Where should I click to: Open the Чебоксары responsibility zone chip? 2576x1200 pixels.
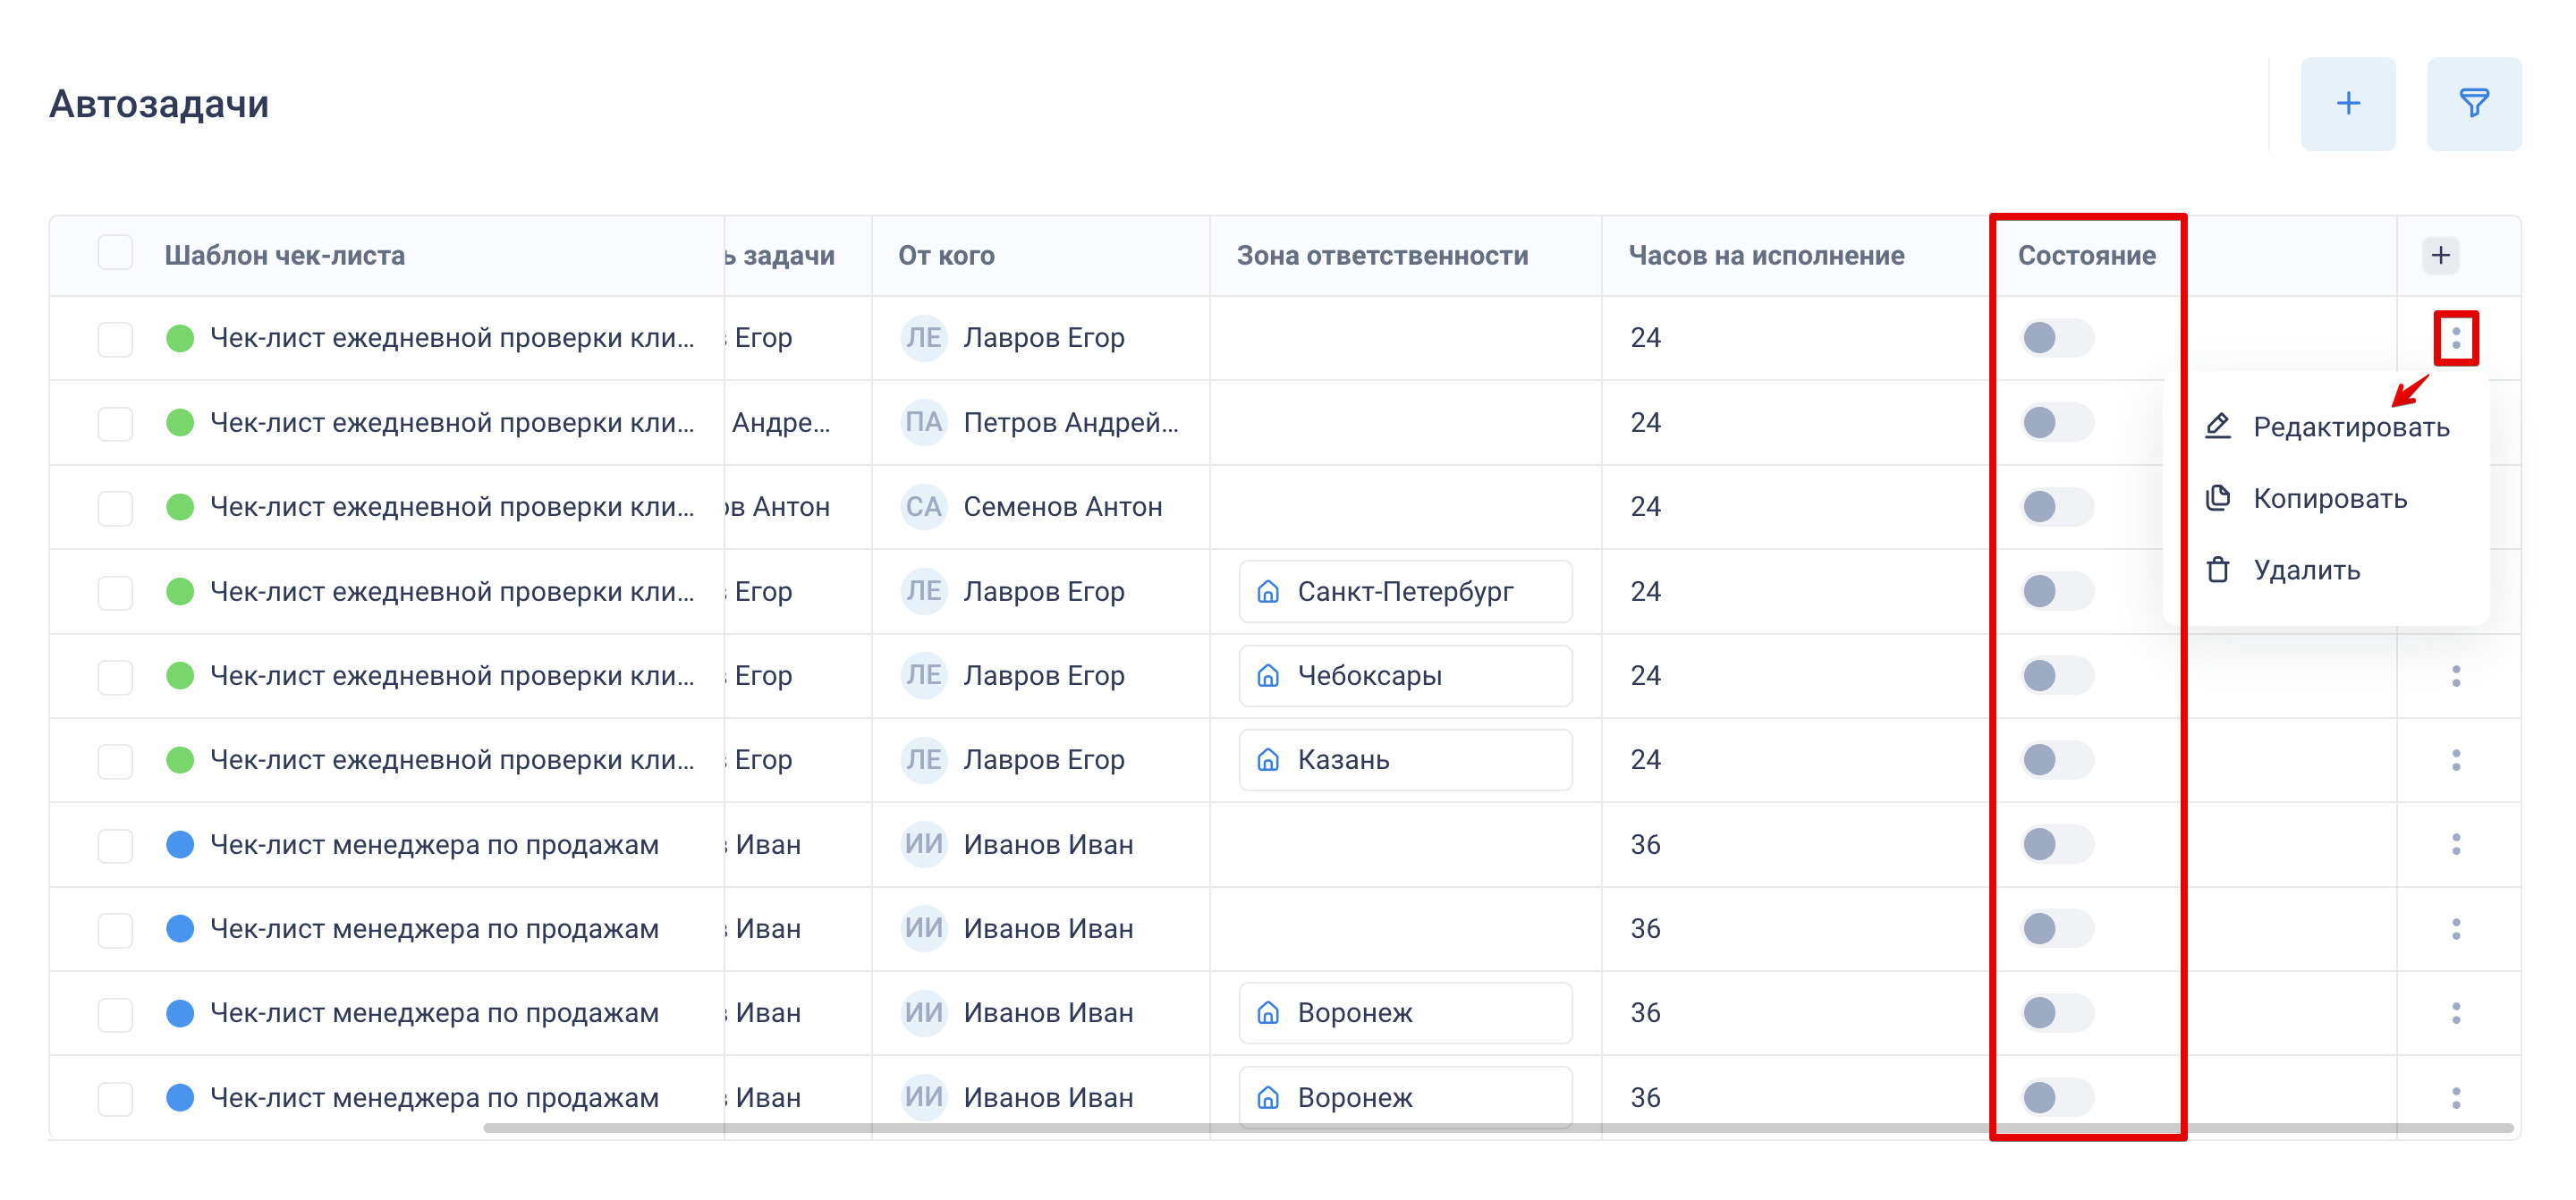pos(1405,676)
